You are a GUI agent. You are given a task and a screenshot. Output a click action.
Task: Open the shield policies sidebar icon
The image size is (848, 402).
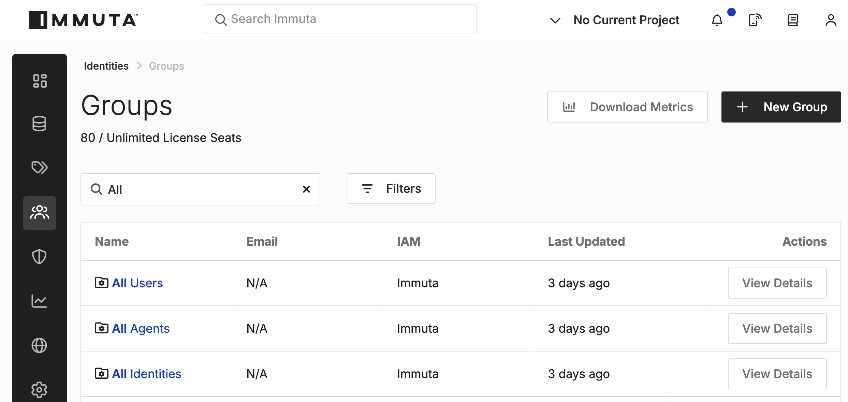pos(40,257)
